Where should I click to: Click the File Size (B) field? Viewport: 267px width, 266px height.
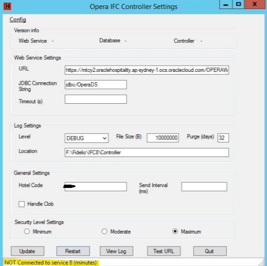(x=163, y=138)
